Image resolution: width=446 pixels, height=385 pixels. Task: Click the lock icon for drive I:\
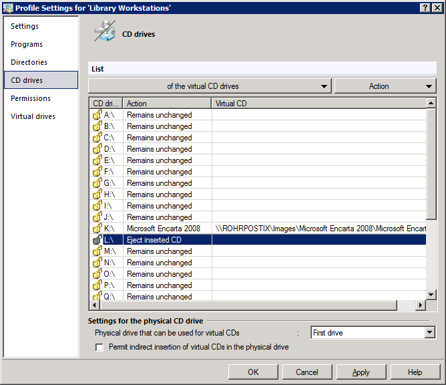pyautogui.click(x=97, y=206)
